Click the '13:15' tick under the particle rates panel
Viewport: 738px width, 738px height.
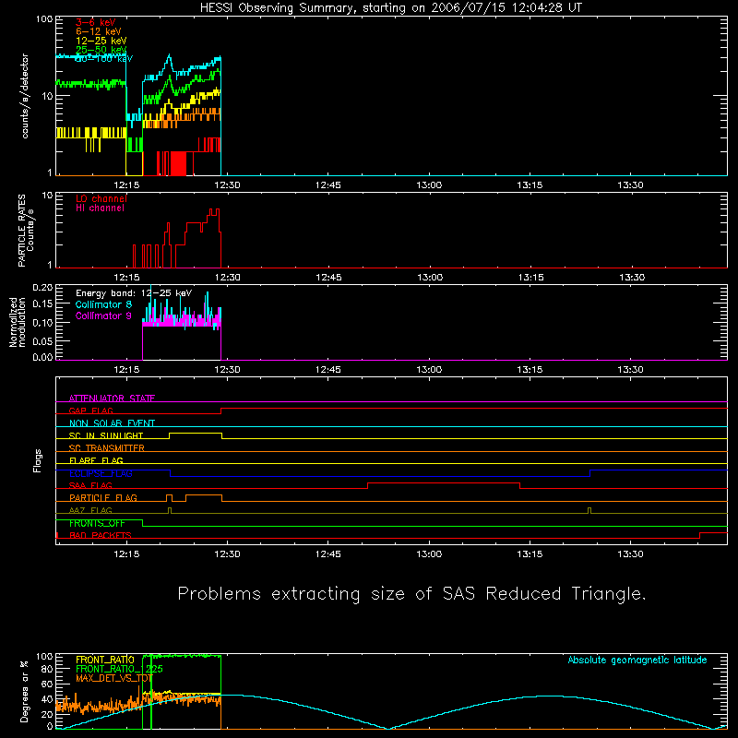pyautogui.click(x=531, y=278)
